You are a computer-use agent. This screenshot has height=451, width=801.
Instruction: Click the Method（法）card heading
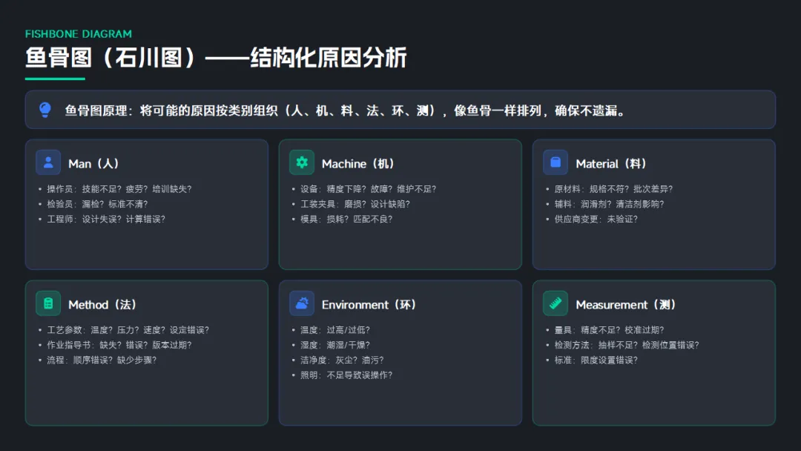tap(102, 304)
